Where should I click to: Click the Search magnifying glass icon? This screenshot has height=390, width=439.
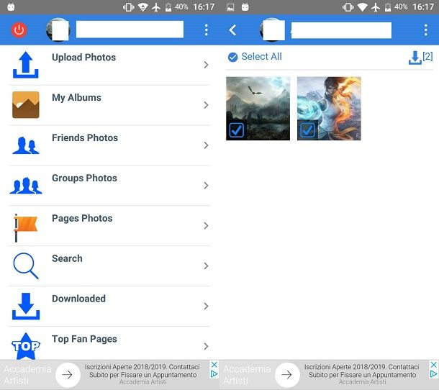click(25, 266)
